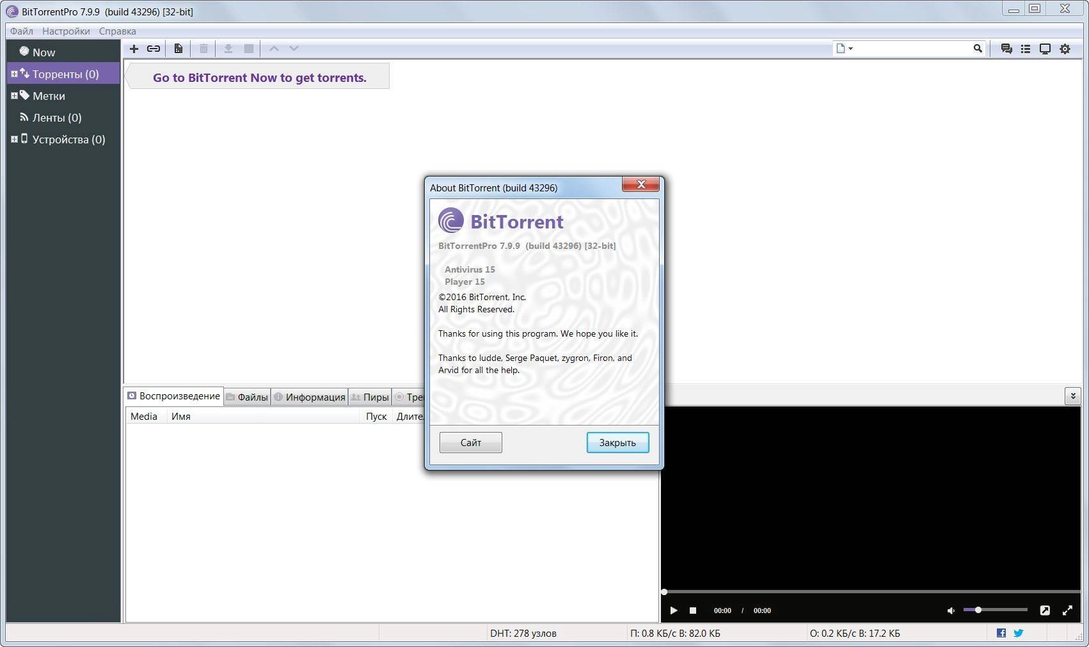Switch to the Пиры tab
The width and height of the screenshot is (1089, 647).
pyautogui.click(x=370, y=397)
